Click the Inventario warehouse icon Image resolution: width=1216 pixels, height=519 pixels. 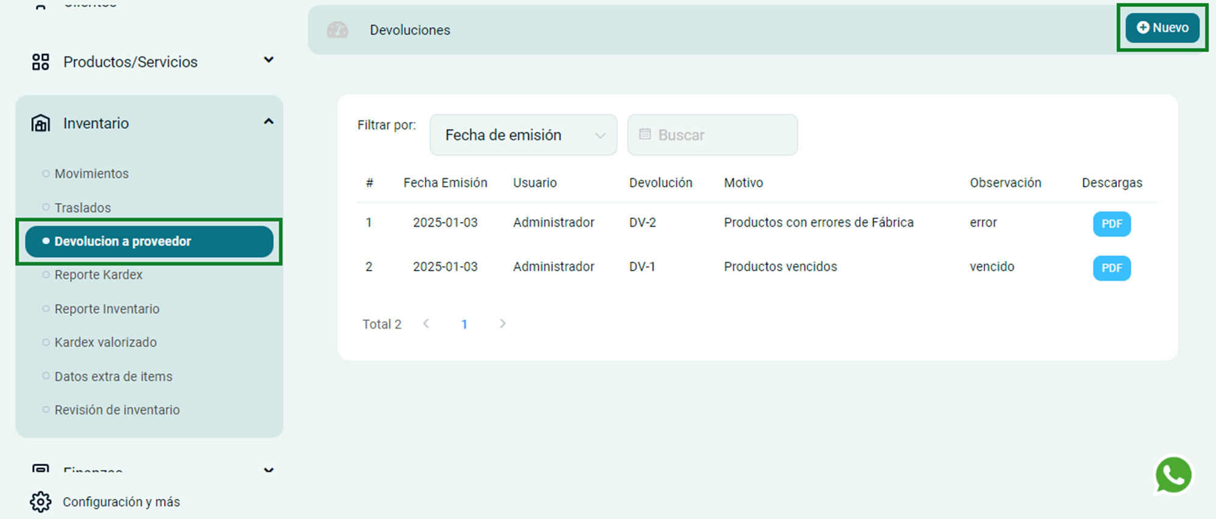[x=41, y=123]
